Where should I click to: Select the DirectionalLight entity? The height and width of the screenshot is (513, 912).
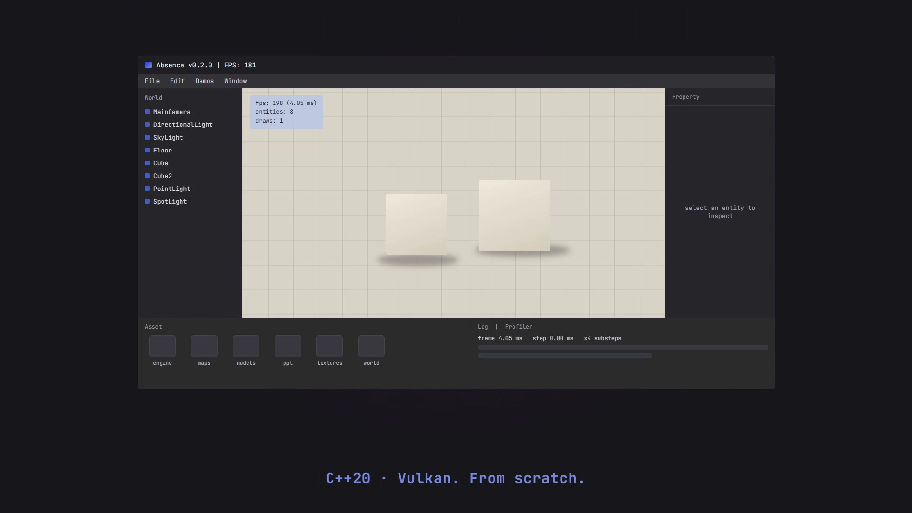[x=190, y=125]
